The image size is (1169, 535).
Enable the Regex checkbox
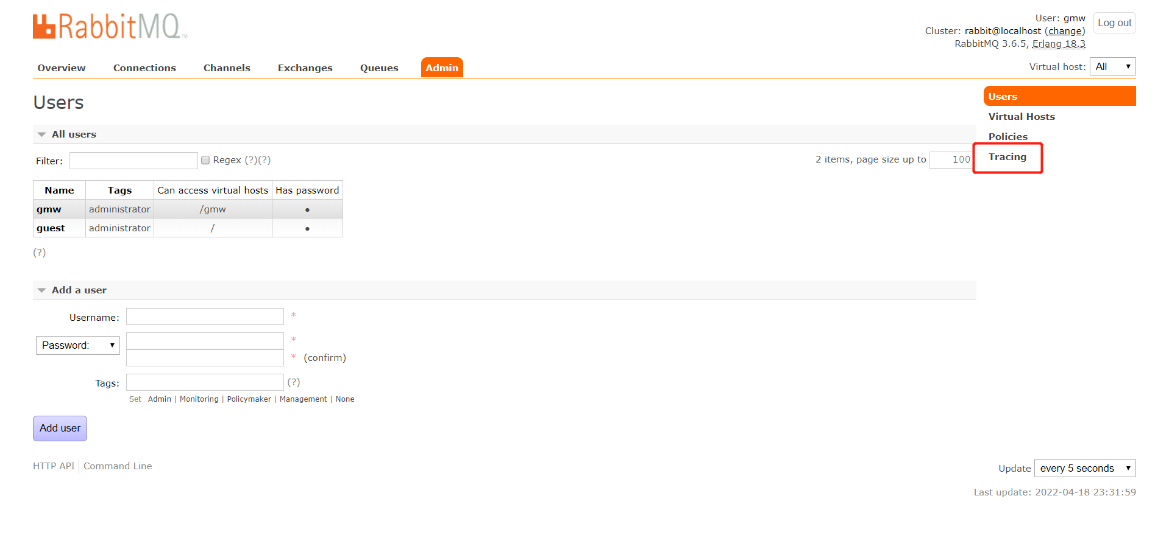pyautogui.click(x=205, y=160)
